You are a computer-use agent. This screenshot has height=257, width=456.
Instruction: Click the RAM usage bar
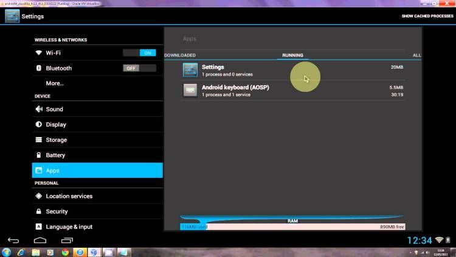coord(292,227)
